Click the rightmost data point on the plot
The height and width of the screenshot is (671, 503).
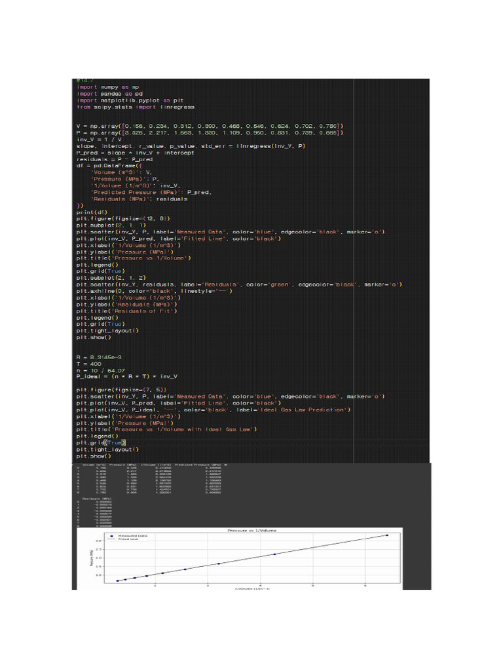coord(386,535)
